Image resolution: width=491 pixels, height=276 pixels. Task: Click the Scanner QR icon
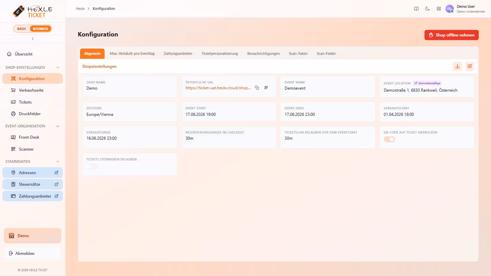coord(13,149)
